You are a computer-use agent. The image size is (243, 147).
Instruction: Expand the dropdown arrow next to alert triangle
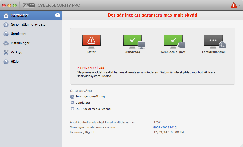point(239,5)
